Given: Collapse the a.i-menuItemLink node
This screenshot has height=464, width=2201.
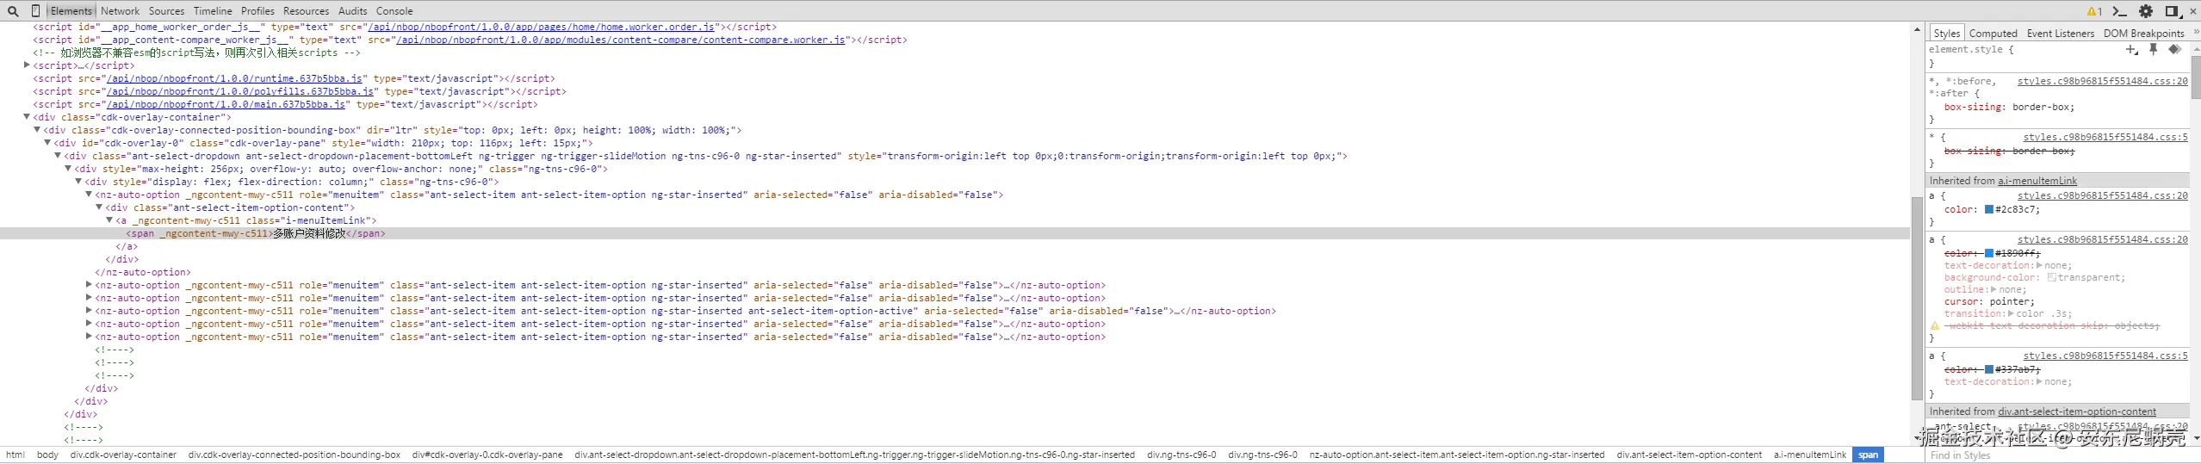Looking at the screenshot, I should (109, 220).
